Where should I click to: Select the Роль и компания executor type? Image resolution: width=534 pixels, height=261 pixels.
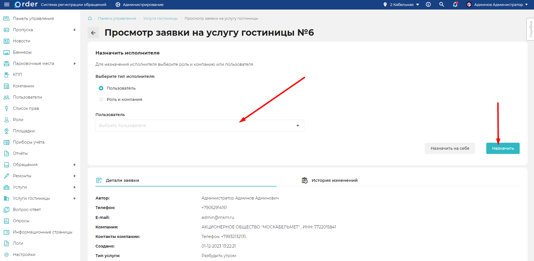[101, 99]
